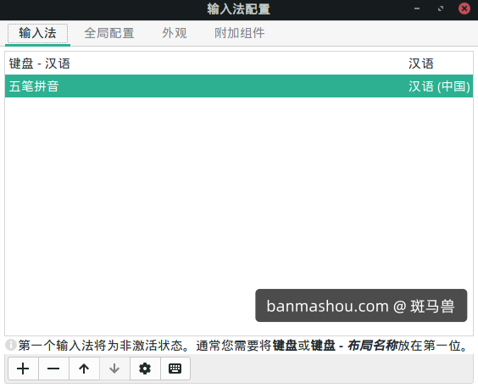Select the 五笔拼音 input method row
This screenshot has width=478, height=388.
[239, 86]
